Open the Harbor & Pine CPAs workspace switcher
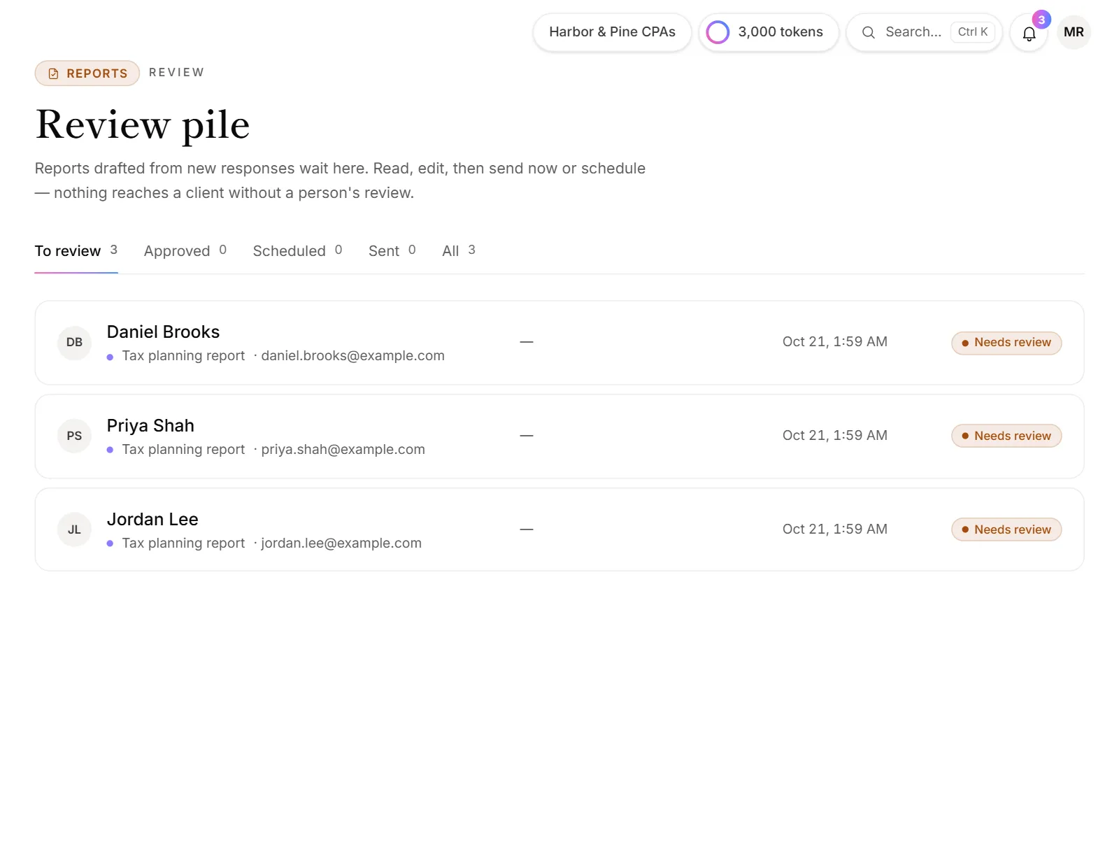1119x861 pixels. [612, 32]
